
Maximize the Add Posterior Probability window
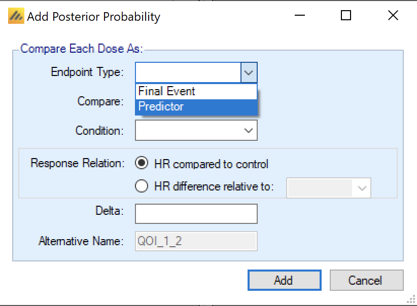(x=346, y=16)
